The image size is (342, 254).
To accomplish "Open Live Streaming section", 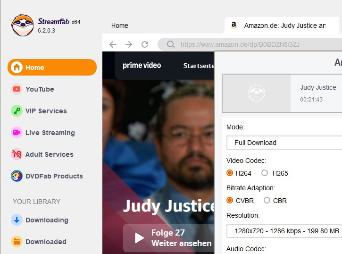I will coord(50,133).
